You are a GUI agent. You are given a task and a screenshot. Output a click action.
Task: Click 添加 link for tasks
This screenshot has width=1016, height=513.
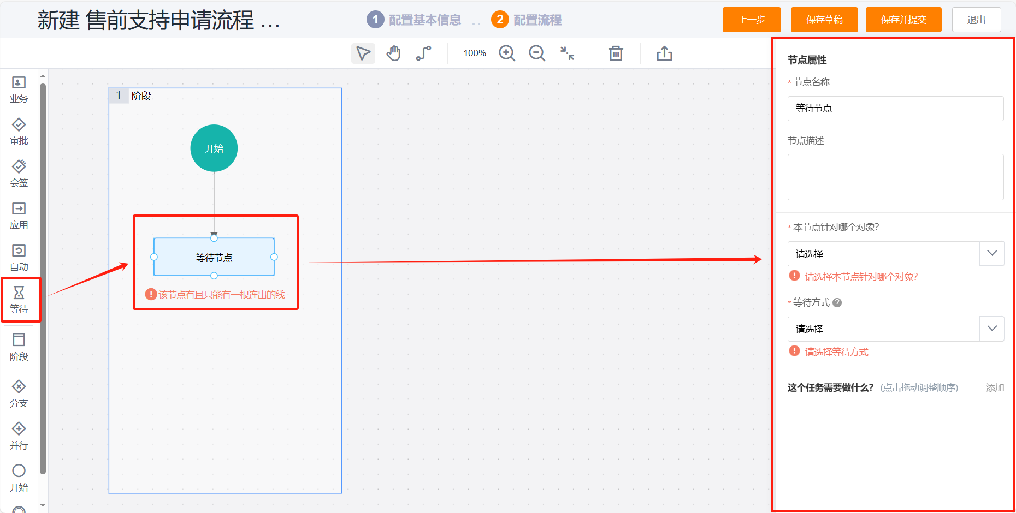[x=995, y=387]
